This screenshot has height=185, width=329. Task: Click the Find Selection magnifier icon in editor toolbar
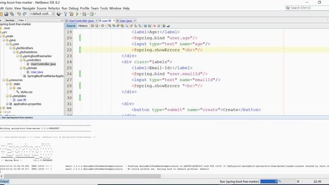pyautogui.click(x=109, y=26)
